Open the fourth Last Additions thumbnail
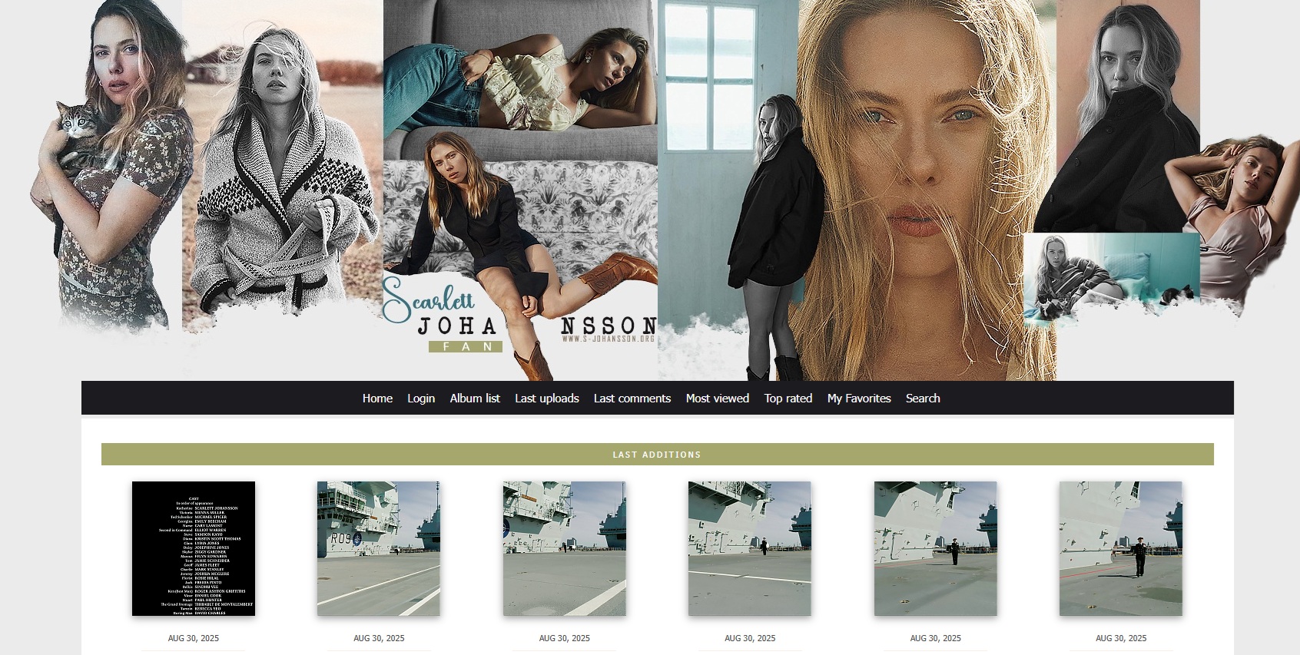This screenshot has width=1300, height=655. pos(750,548)
